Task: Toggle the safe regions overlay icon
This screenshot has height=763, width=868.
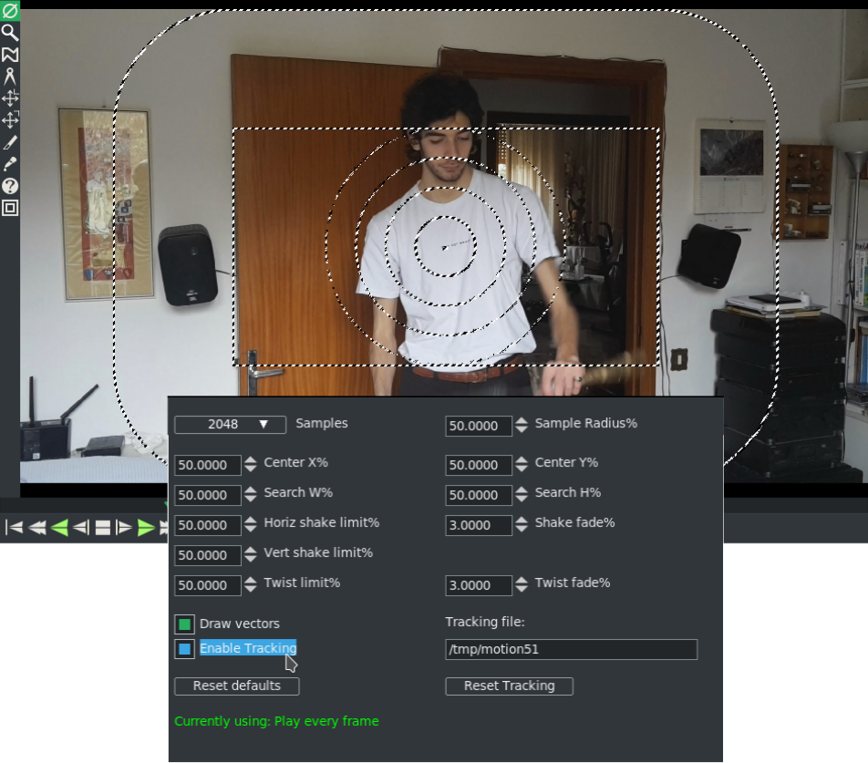Action: point(10,208)
